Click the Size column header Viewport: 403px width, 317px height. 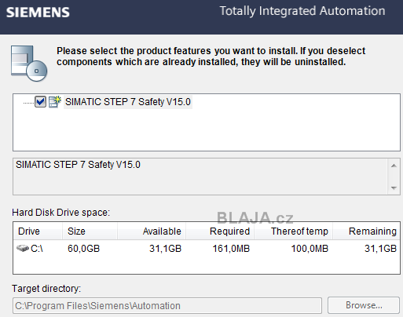click(x=90, y=231)
